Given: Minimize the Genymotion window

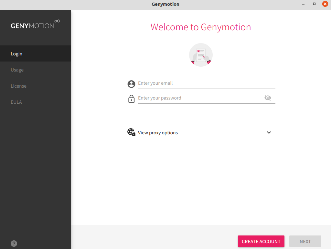Looking at the screenshot, I should tap(303, 4).
